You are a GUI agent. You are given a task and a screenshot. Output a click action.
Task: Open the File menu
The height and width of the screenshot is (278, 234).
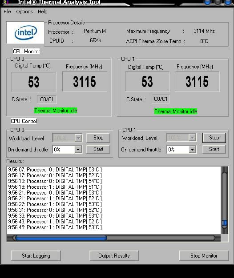coord(7,12)
